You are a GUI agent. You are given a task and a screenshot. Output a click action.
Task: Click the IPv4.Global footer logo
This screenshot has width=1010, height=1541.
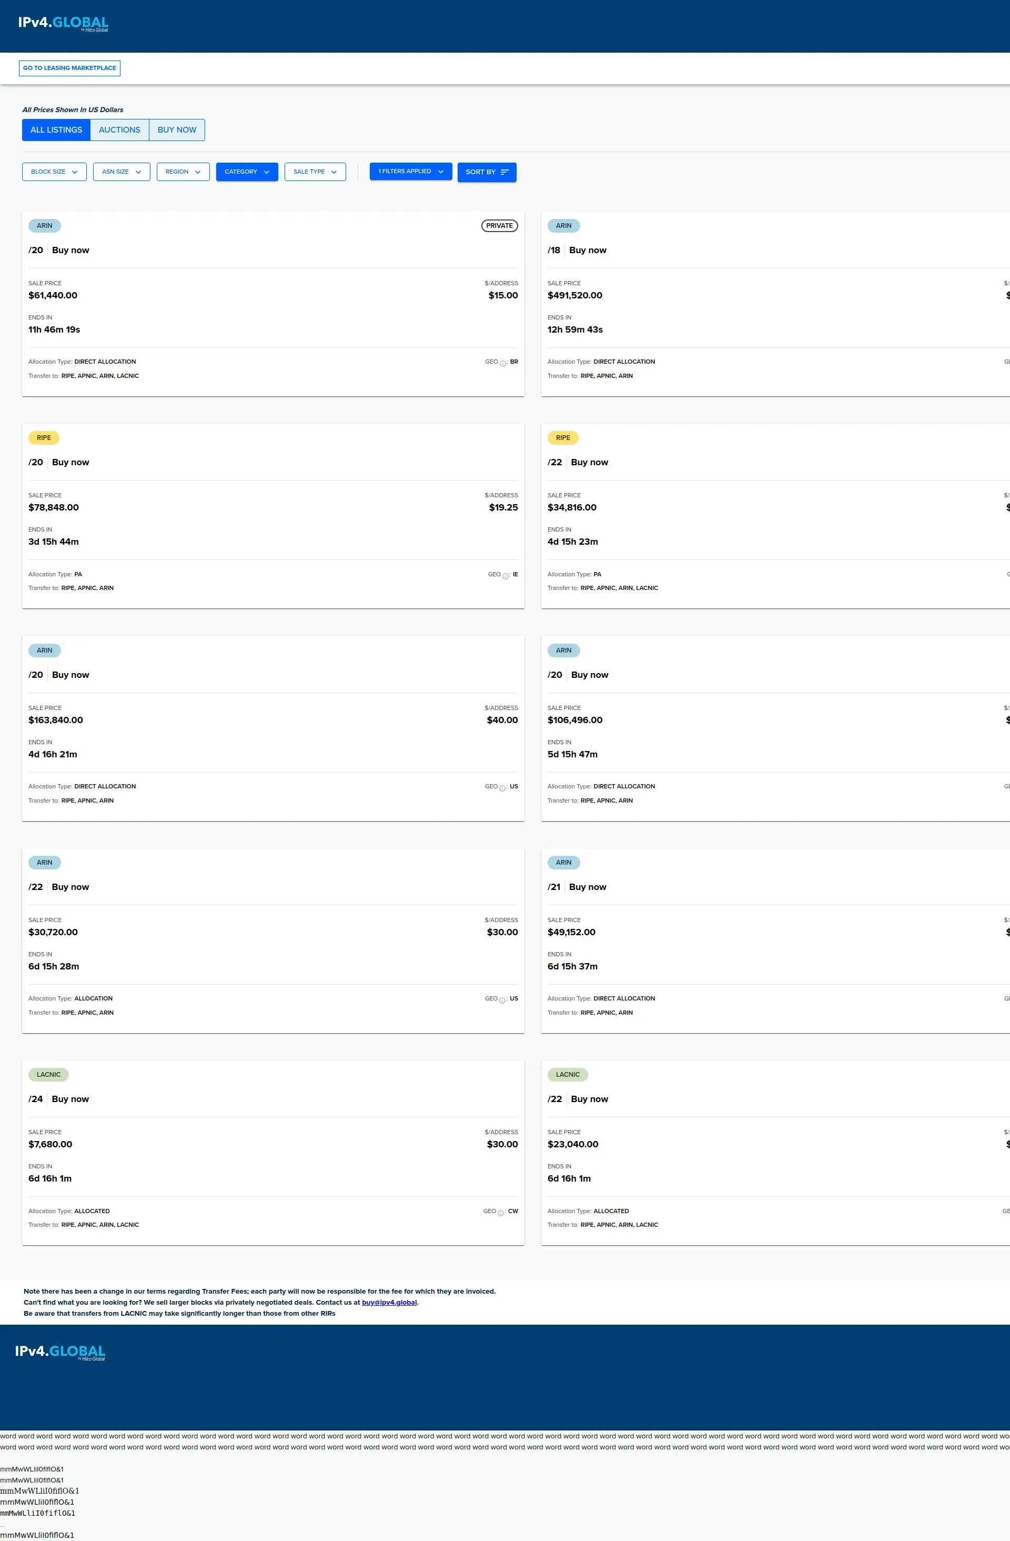pos(60,1352)
